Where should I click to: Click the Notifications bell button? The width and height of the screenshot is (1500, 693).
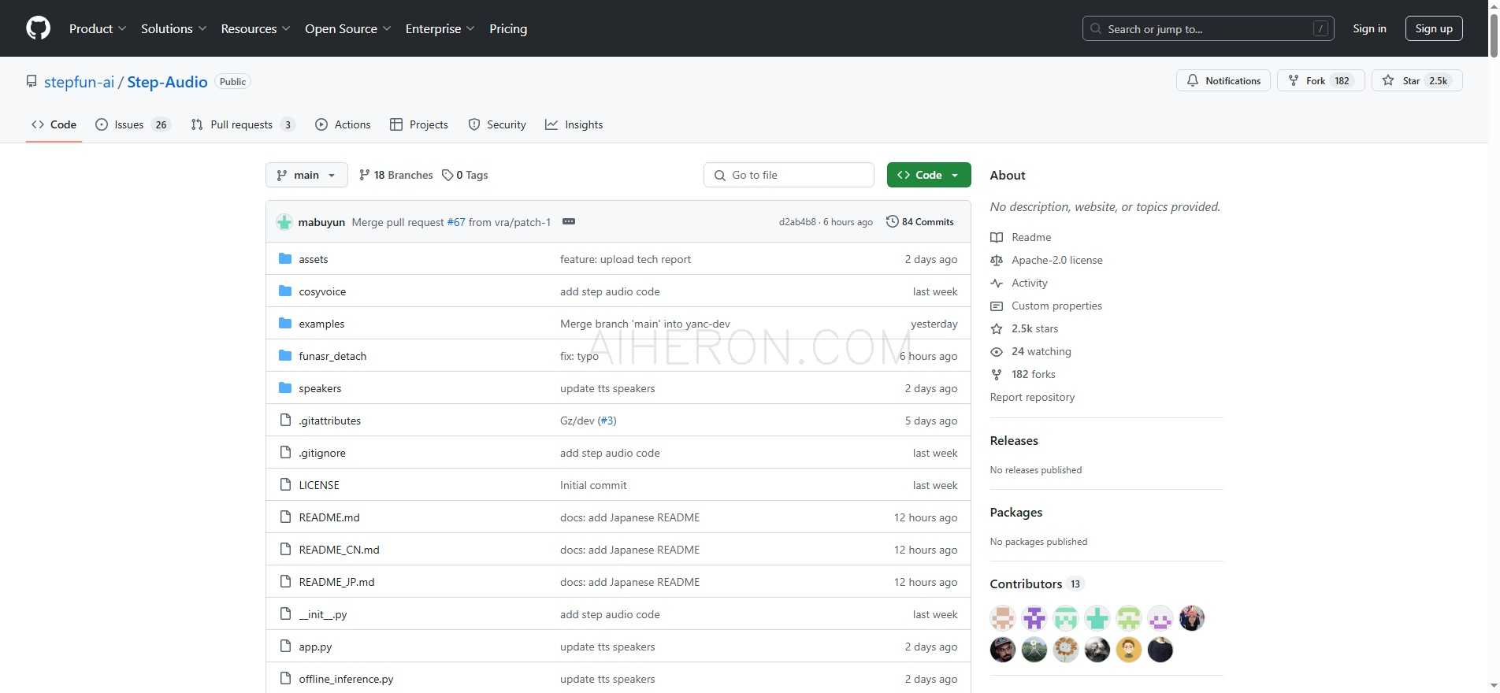[x=1223, y=80]
